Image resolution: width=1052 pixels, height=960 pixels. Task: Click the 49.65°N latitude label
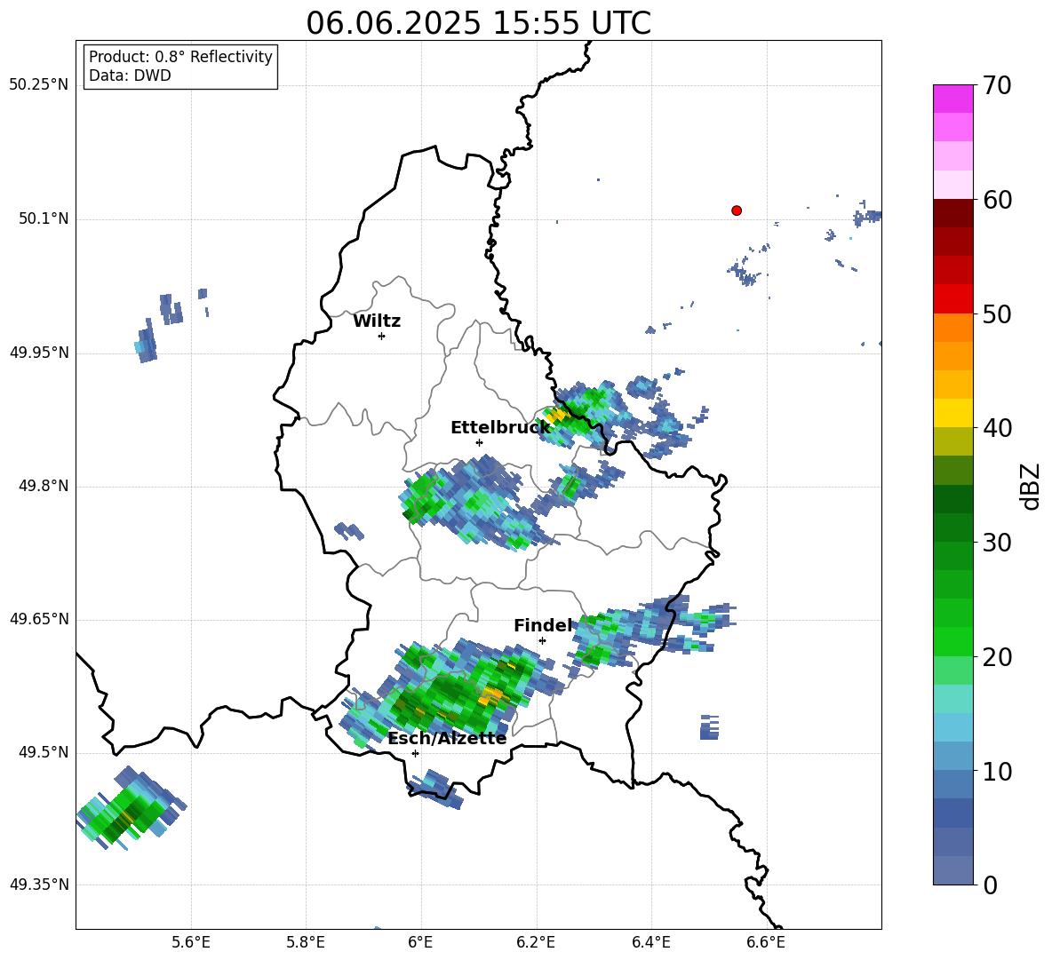[39, 619]
